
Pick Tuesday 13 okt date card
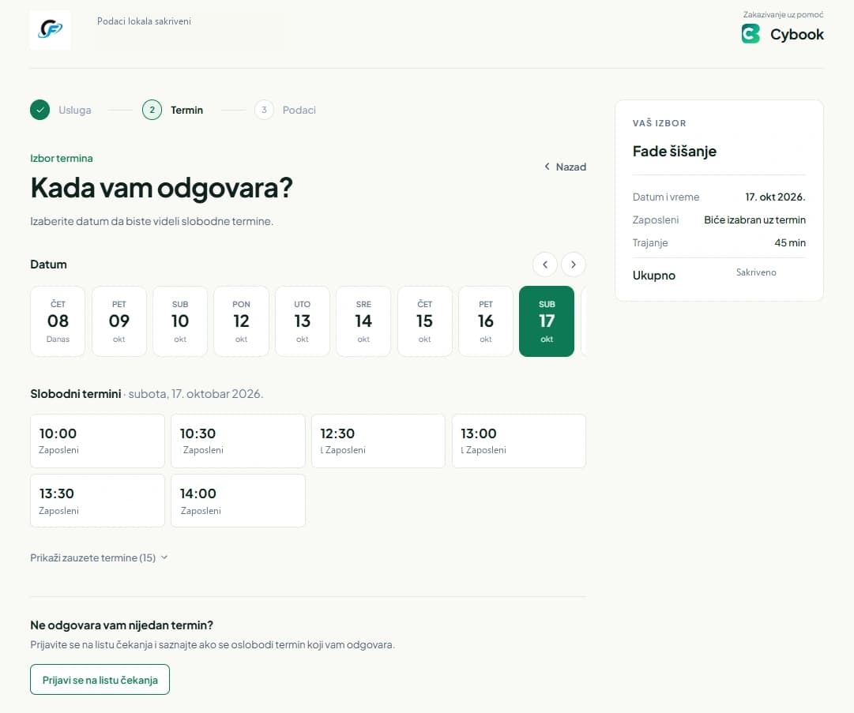click(x=303, y=321)
